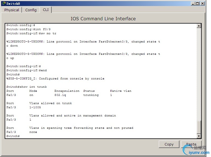
Task: Minimize the Switch0 window
Action: tap(193, 4)
